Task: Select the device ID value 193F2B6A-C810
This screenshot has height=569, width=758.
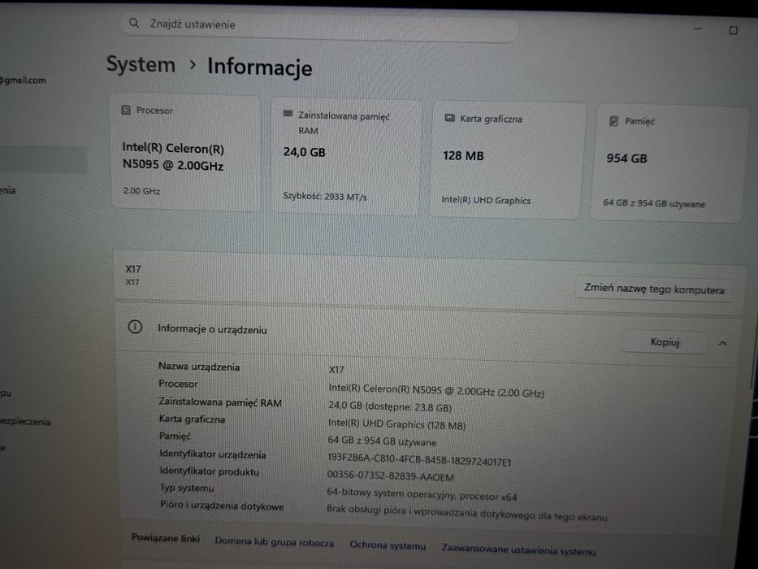Action: click(418, 459)
